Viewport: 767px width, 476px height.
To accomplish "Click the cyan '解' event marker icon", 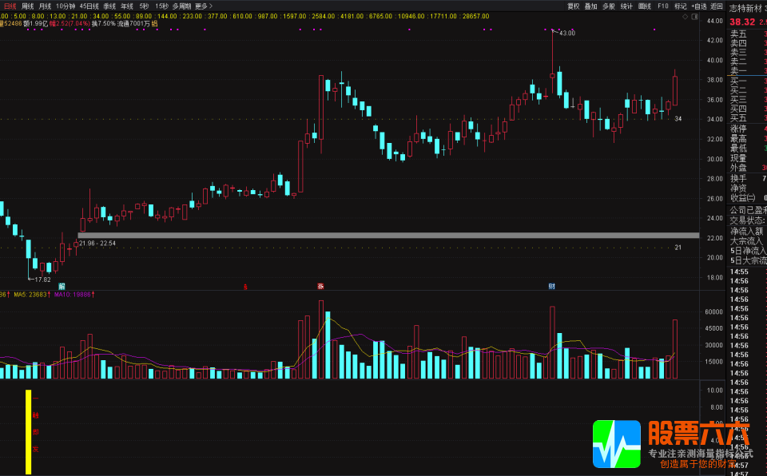I will coord(62,286).
